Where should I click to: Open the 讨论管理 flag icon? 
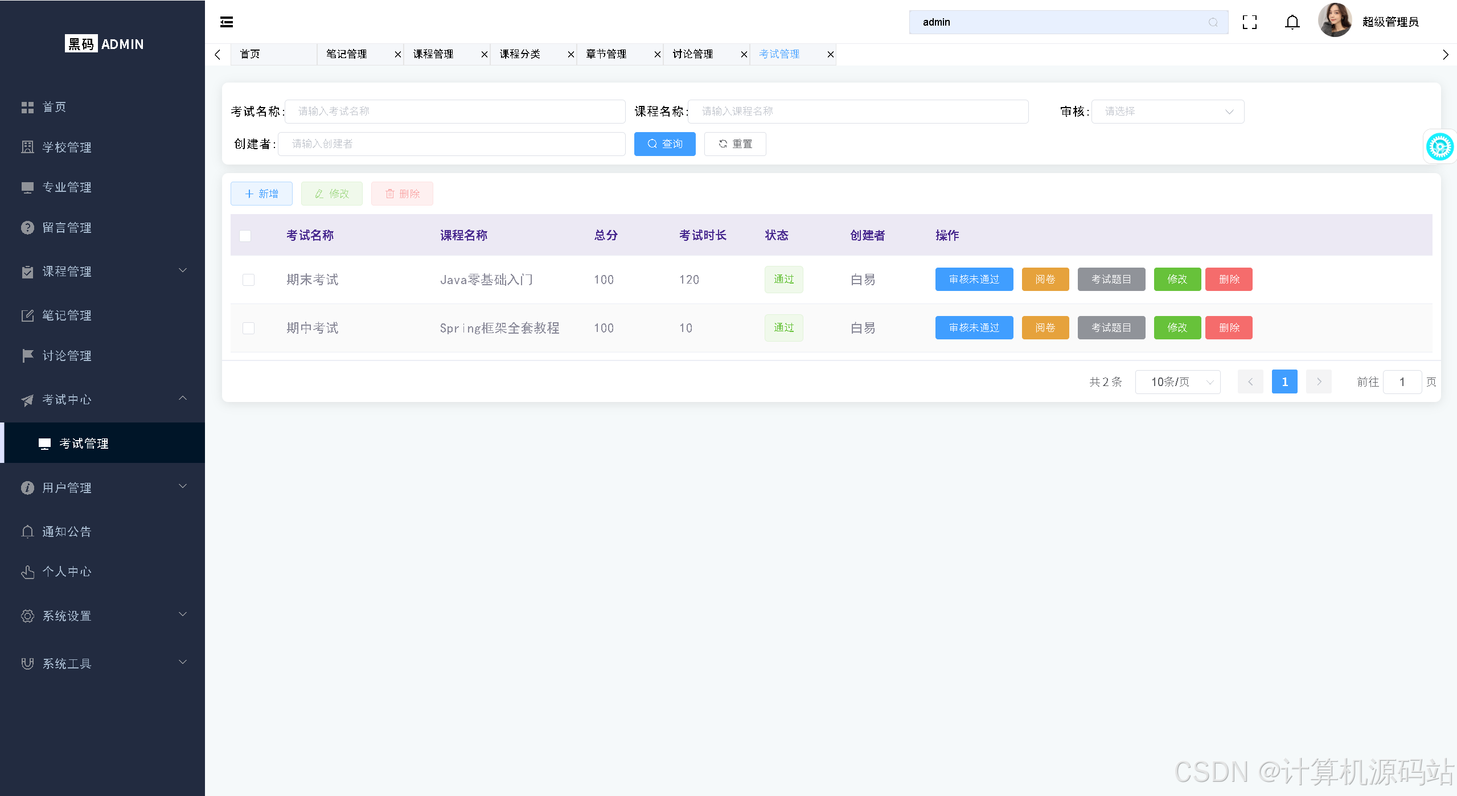click(x=27, y=355)
